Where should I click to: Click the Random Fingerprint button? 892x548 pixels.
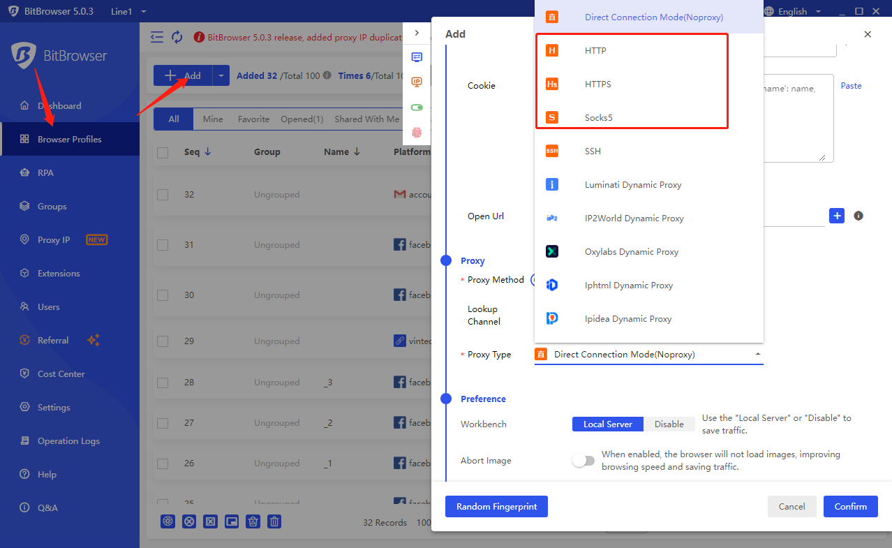tap(496, 507)
